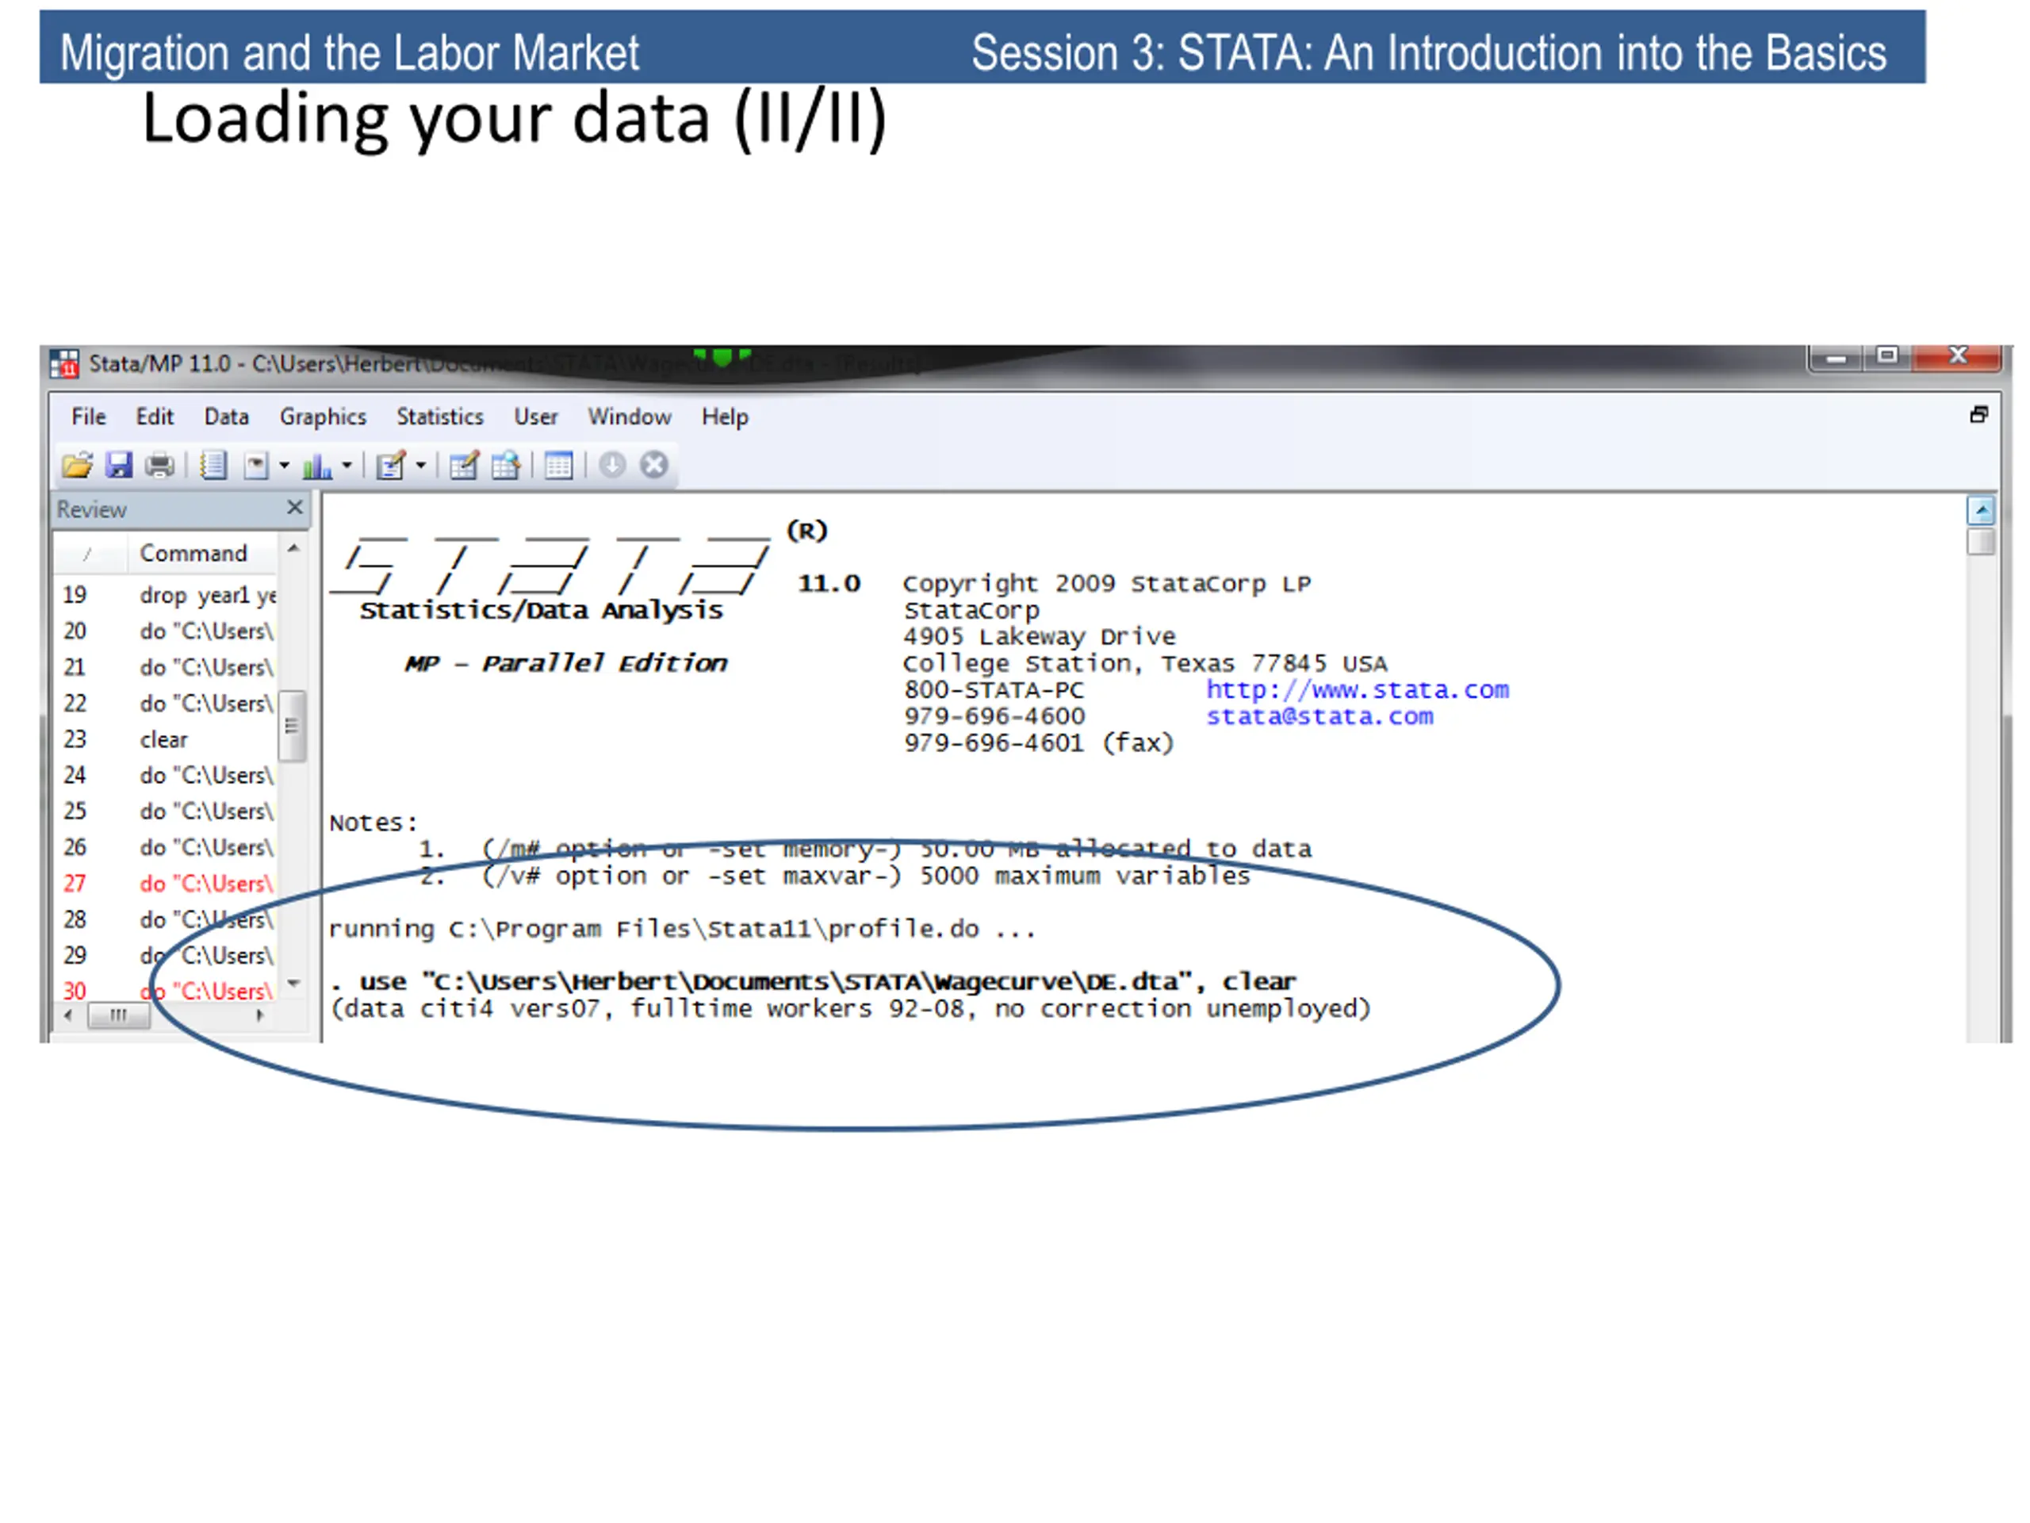Screen dimensions: 2030x1523
Task: Bring the Graph window forward via bar chart icon
Action: click(316, 466)
